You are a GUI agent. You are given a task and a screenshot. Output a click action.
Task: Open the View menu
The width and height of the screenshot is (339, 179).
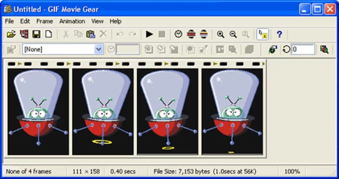pyautogui.click(x=97, y=21)
